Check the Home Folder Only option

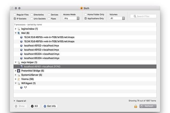(x=86, y=14)
